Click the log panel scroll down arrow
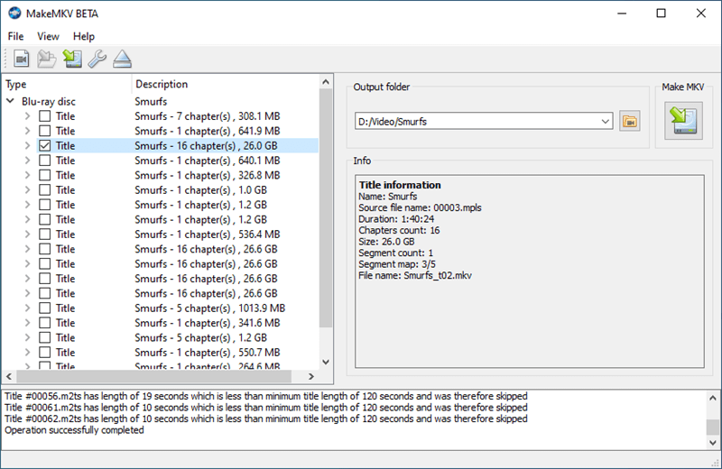The width and height of the screenshot is (722, 469). click(713, 443)
